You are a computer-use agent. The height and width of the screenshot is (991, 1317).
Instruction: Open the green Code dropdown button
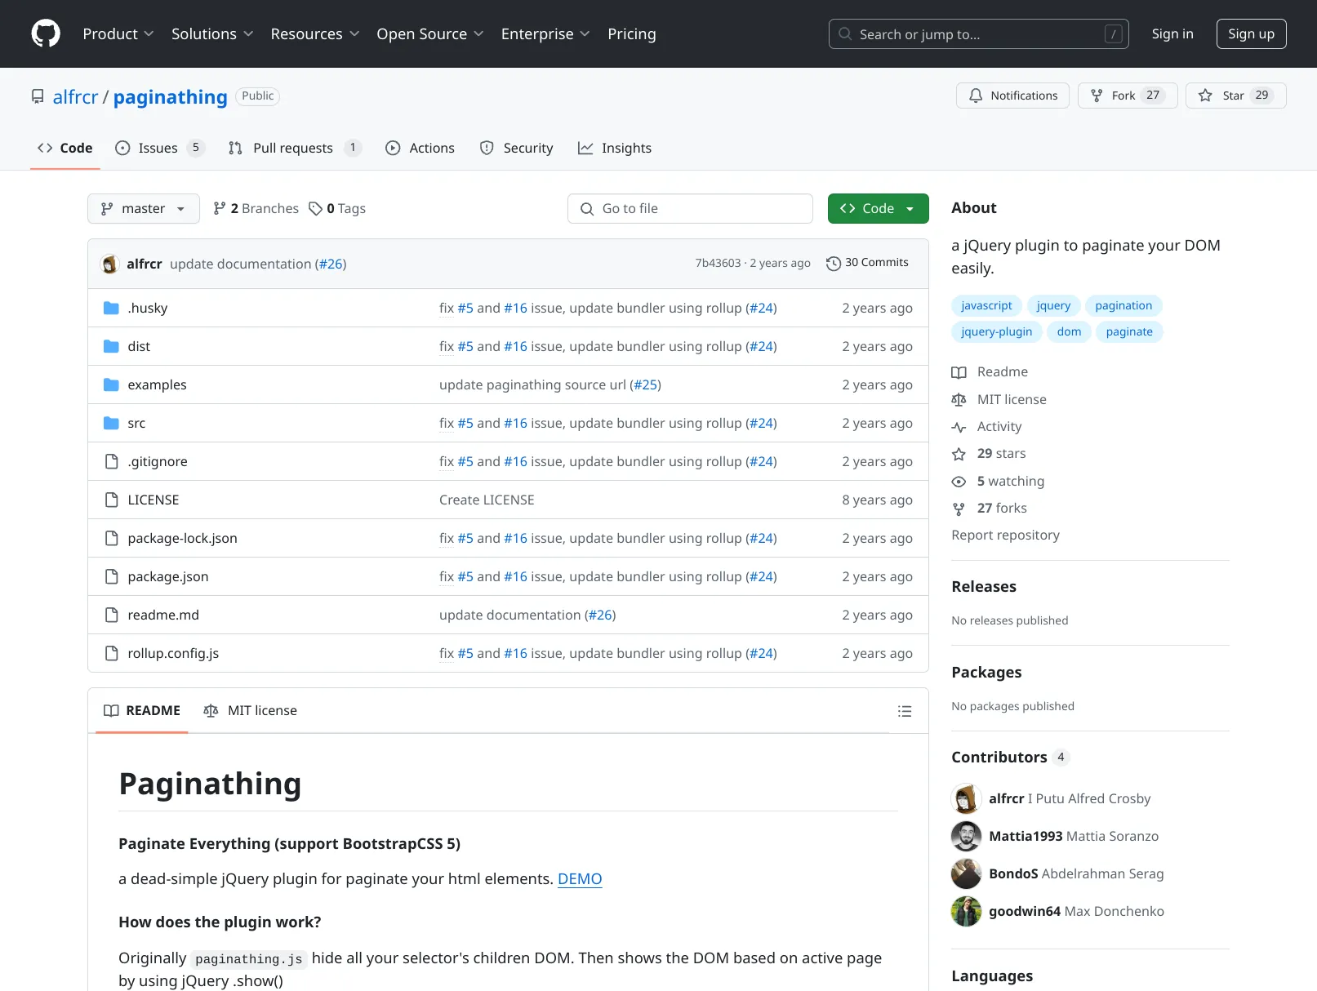[x=879, y=208]
